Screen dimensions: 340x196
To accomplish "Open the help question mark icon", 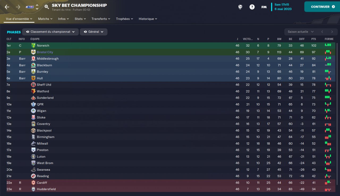I will pyautogui.click(x=252, y=7).
